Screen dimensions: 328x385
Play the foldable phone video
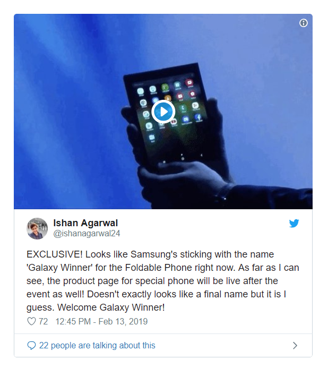tap(163, 112)
